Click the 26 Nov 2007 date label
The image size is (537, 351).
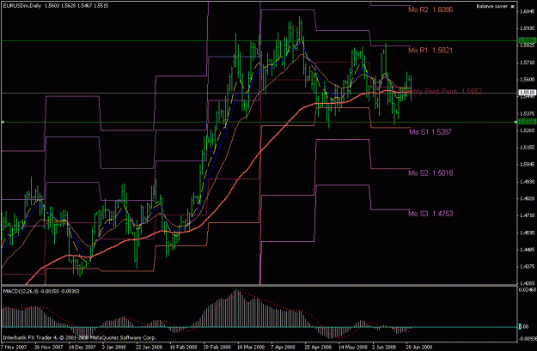click(x=48, y=347)
